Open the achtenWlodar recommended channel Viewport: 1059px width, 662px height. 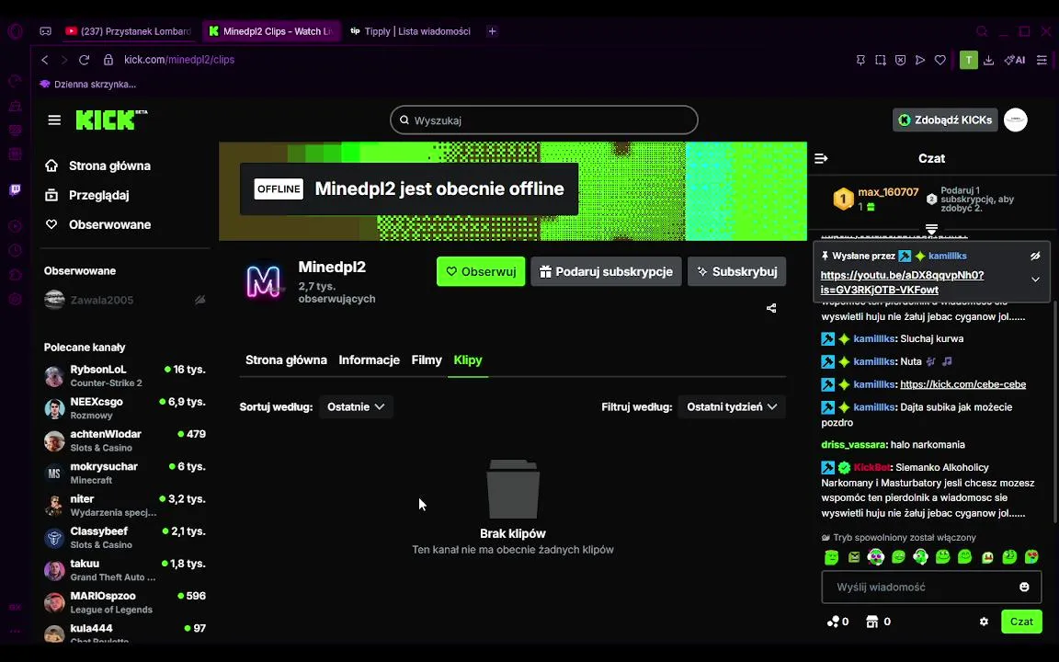click(x=124, y=440)
